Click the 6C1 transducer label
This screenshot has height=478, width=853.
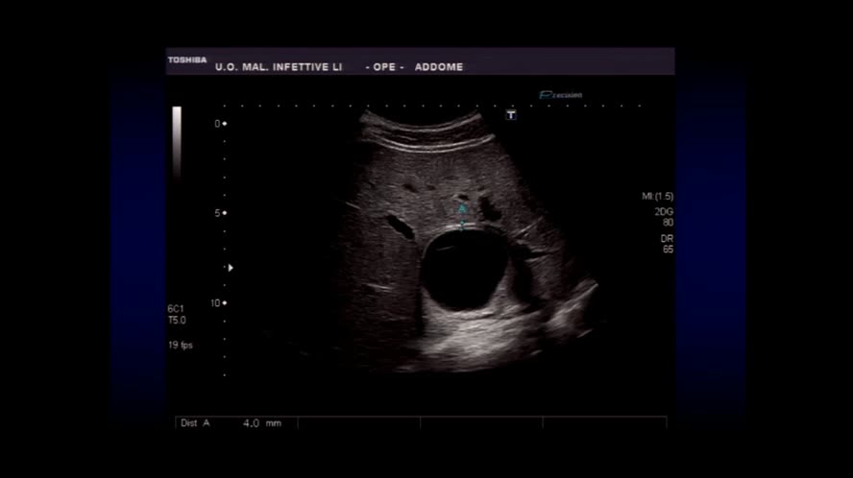tap(176, 309)
